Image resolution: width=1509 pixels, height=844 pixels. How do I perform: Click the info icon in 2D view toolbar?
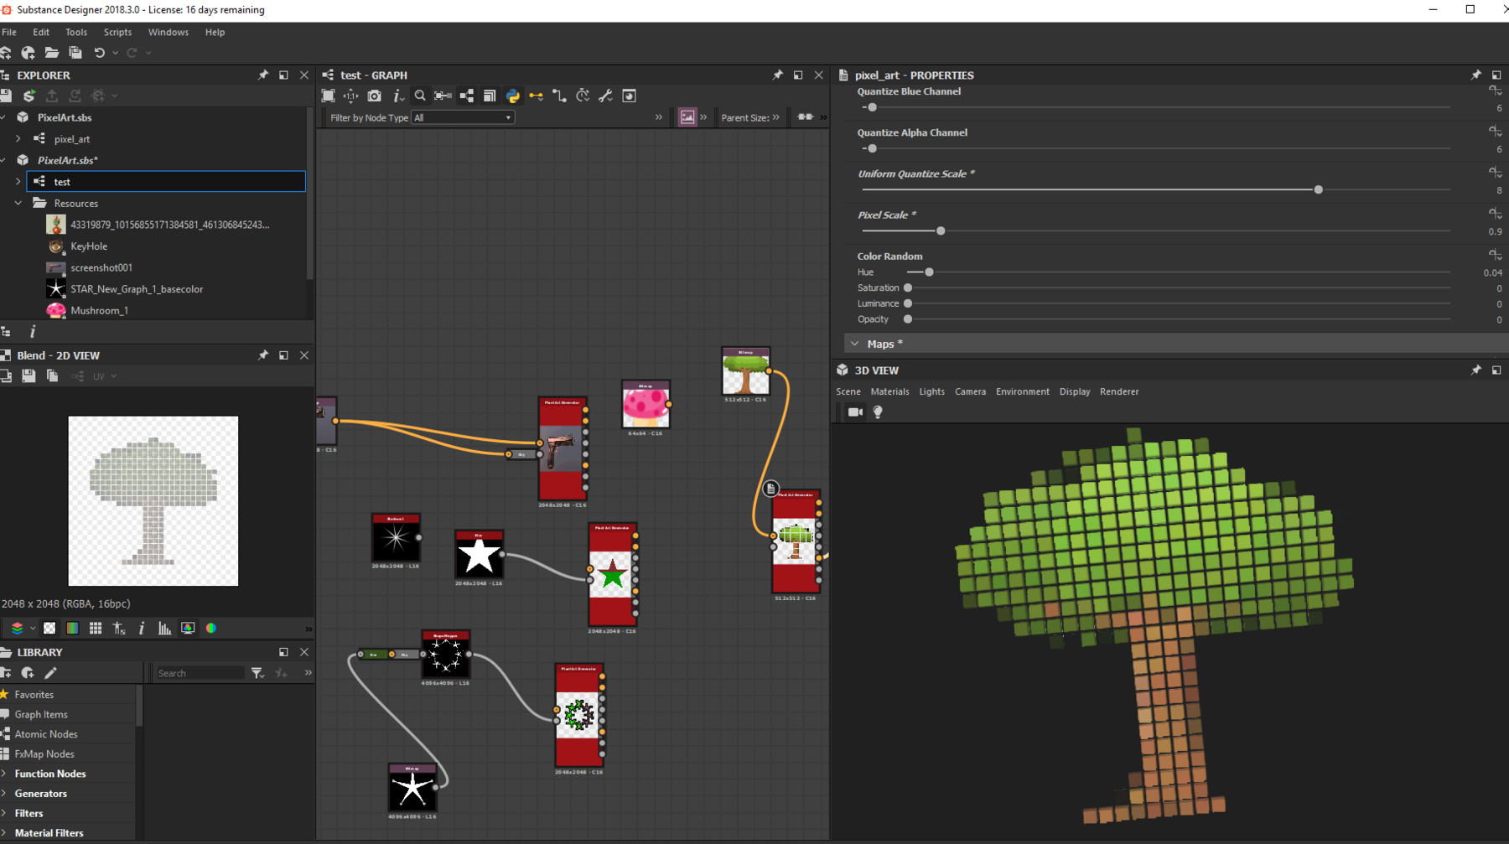142,628
